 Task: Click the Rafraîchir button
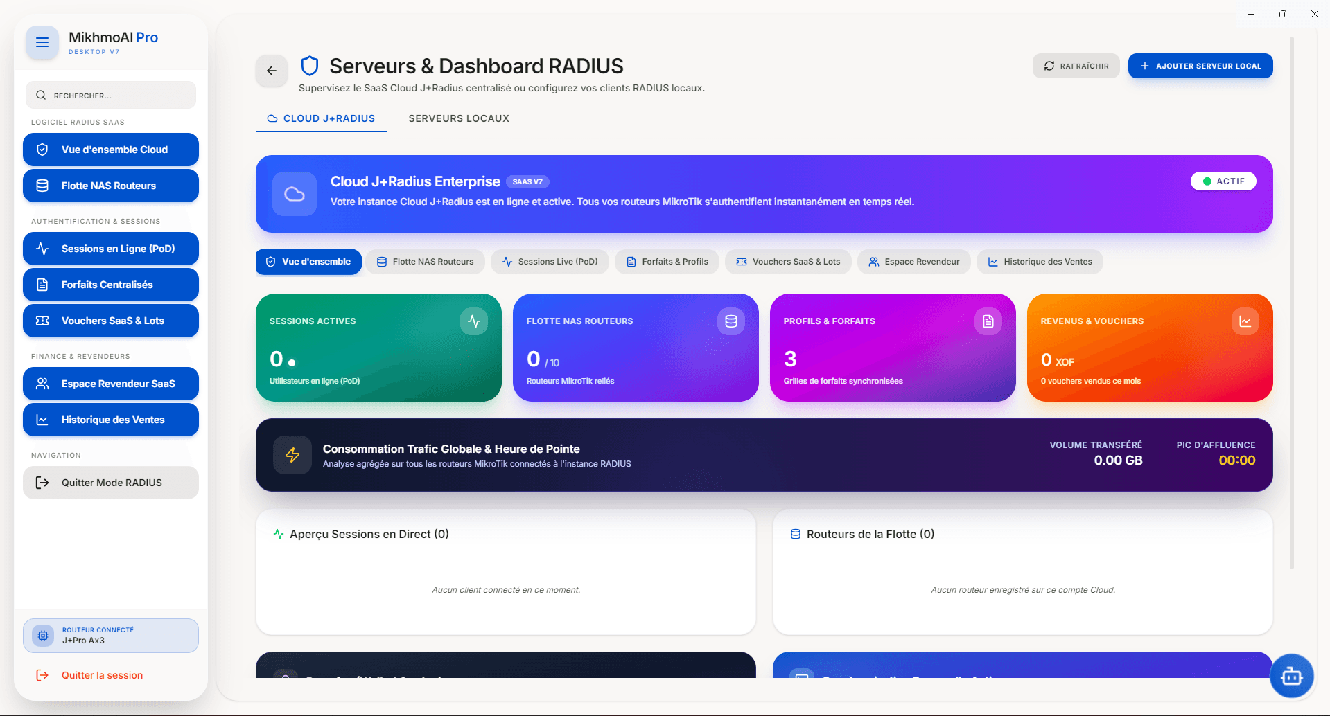pos(1076,66)
